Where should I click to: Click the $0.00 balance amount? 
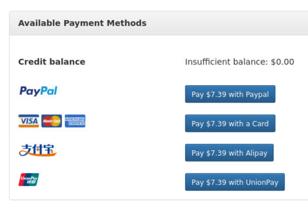[283, 62]
